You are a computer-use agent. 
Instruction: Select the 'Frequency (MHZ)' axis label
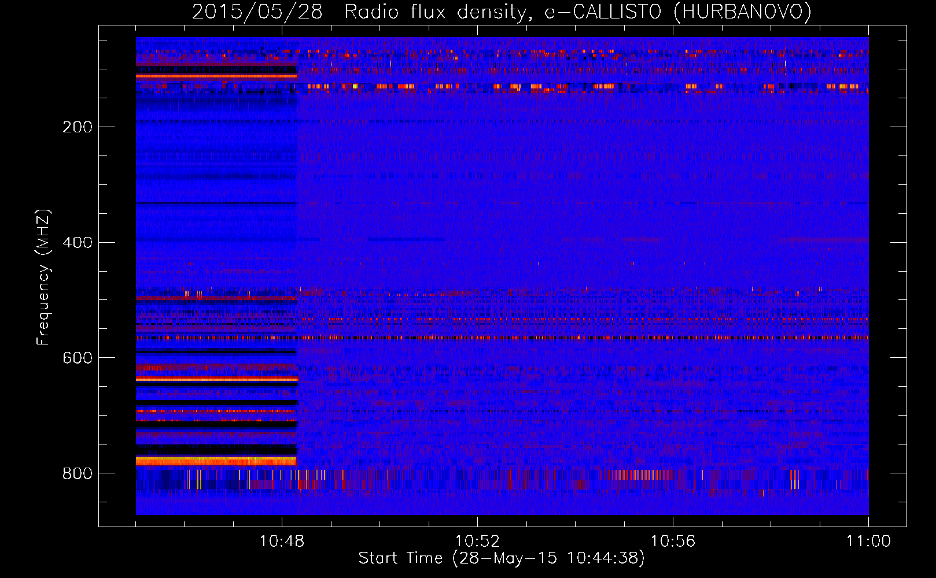point(43,277)
